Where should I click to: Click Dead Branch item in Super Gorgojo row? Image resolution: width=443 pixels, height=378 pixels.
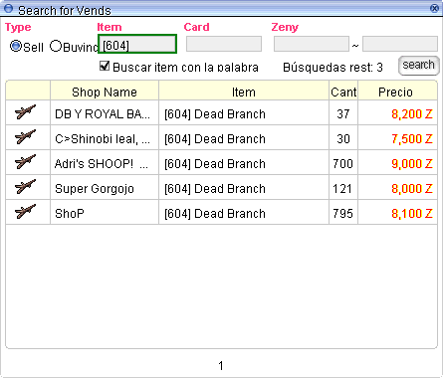(215, 189)
